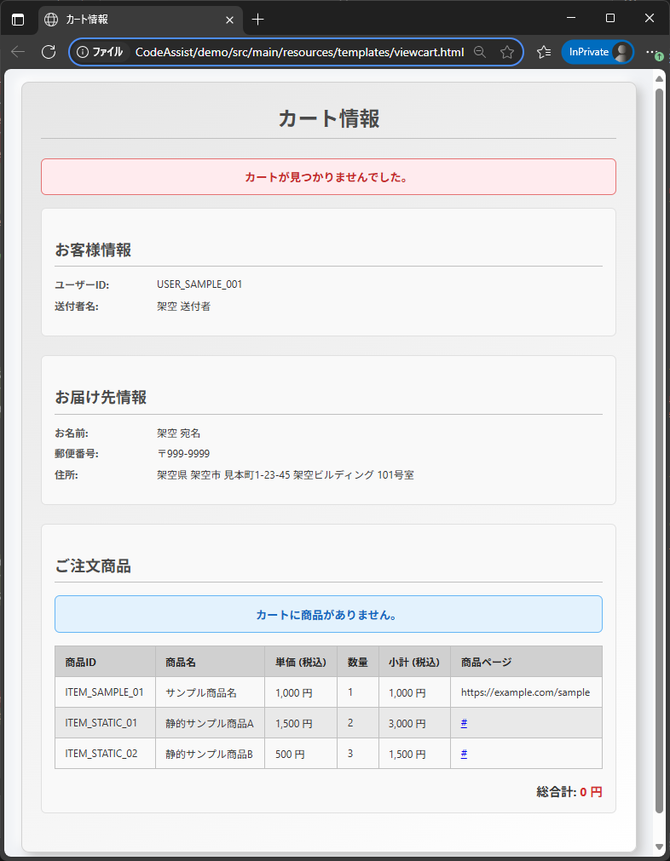Click the address bar URL
The image size is (670, 861).
299,52
